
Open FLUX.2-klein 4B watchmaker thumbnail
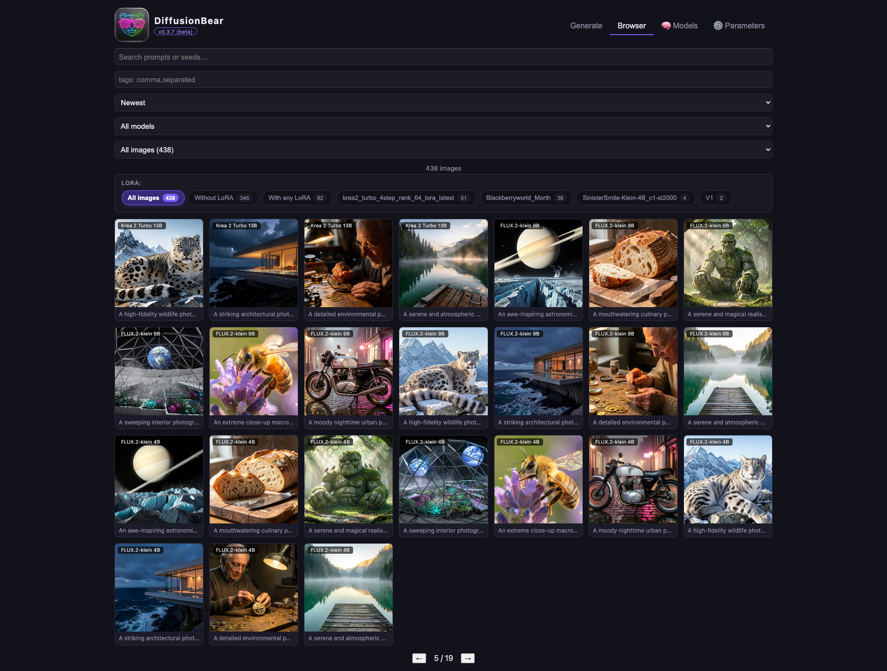tap(253, 588)
